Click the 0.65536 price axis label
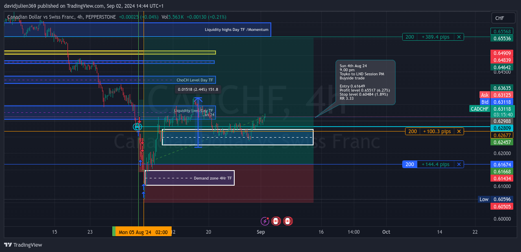 pos(502,38)
